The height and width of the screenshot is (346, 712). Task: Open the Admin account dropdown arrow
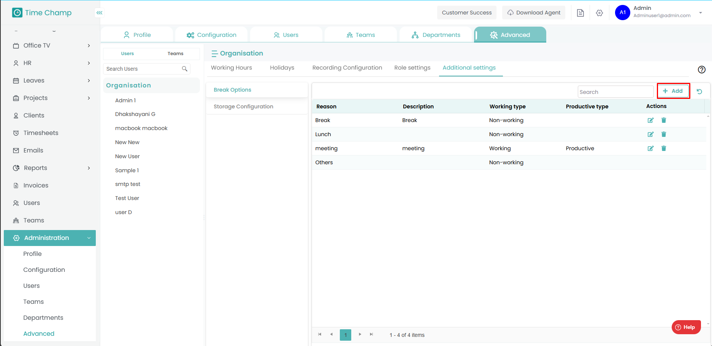[700, 13]
